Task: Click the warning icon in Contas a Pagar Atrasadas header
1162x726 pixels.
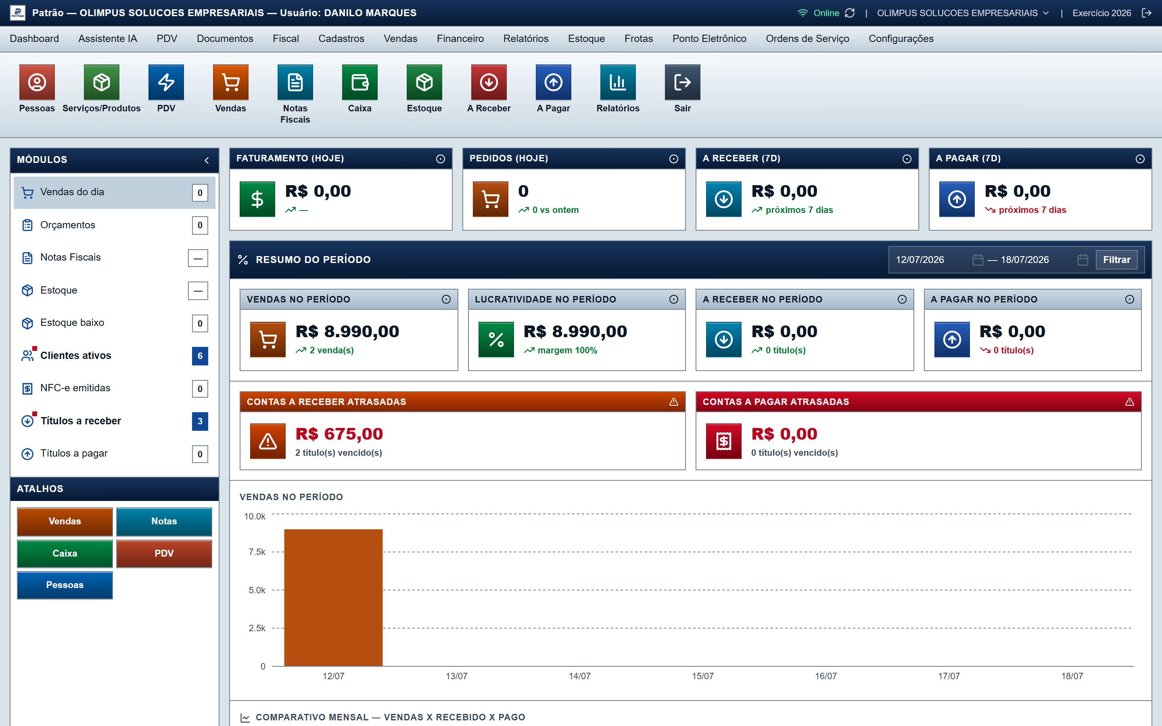Action: pyautogui.click(x=1129, y=402)
